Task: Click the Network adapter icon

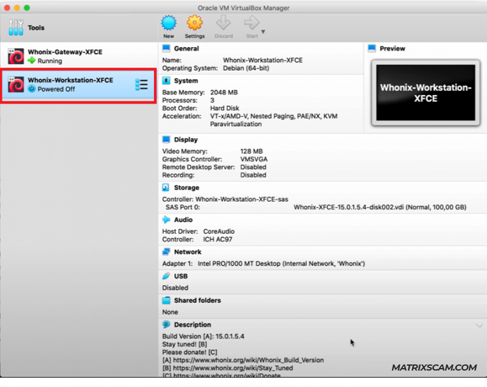Action: click(166, 252)
